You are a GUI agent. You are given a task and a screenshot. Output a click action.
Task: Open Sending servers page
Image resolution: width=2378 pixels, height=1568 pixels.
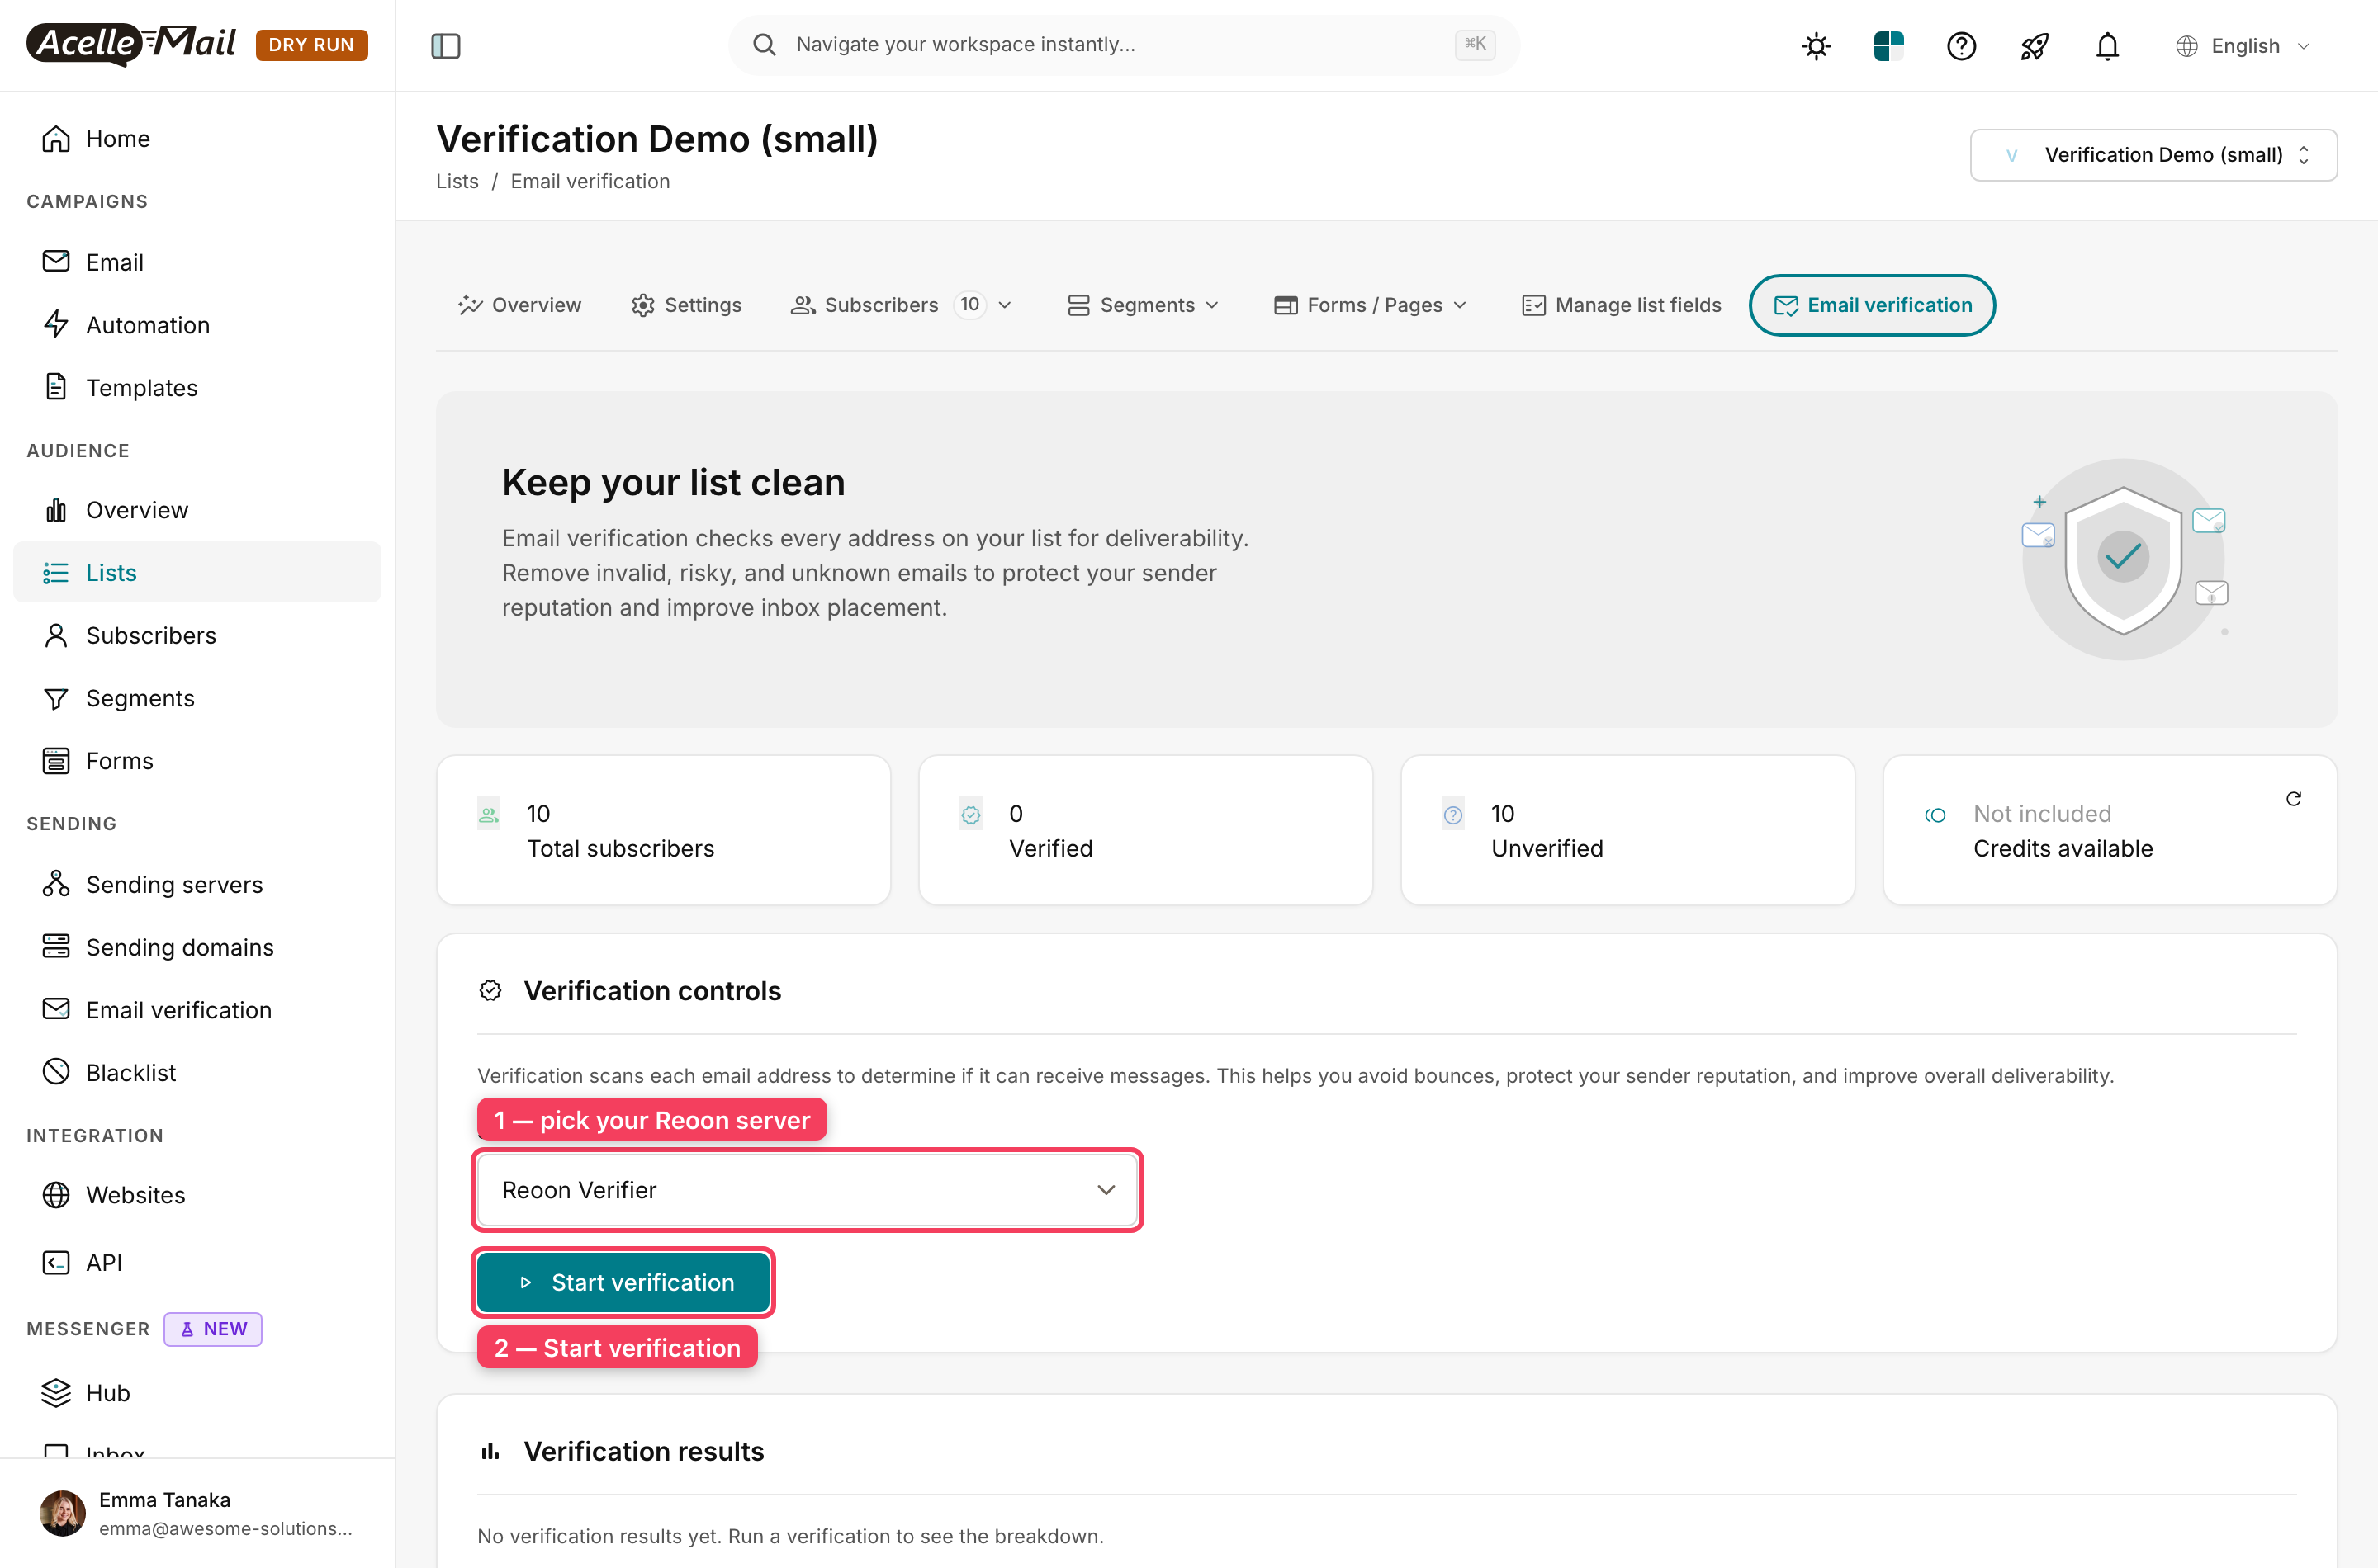197,884
